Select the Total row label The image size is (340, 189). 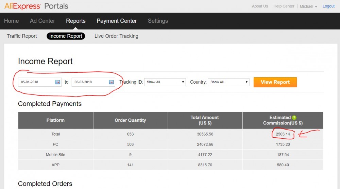[55, 134]
